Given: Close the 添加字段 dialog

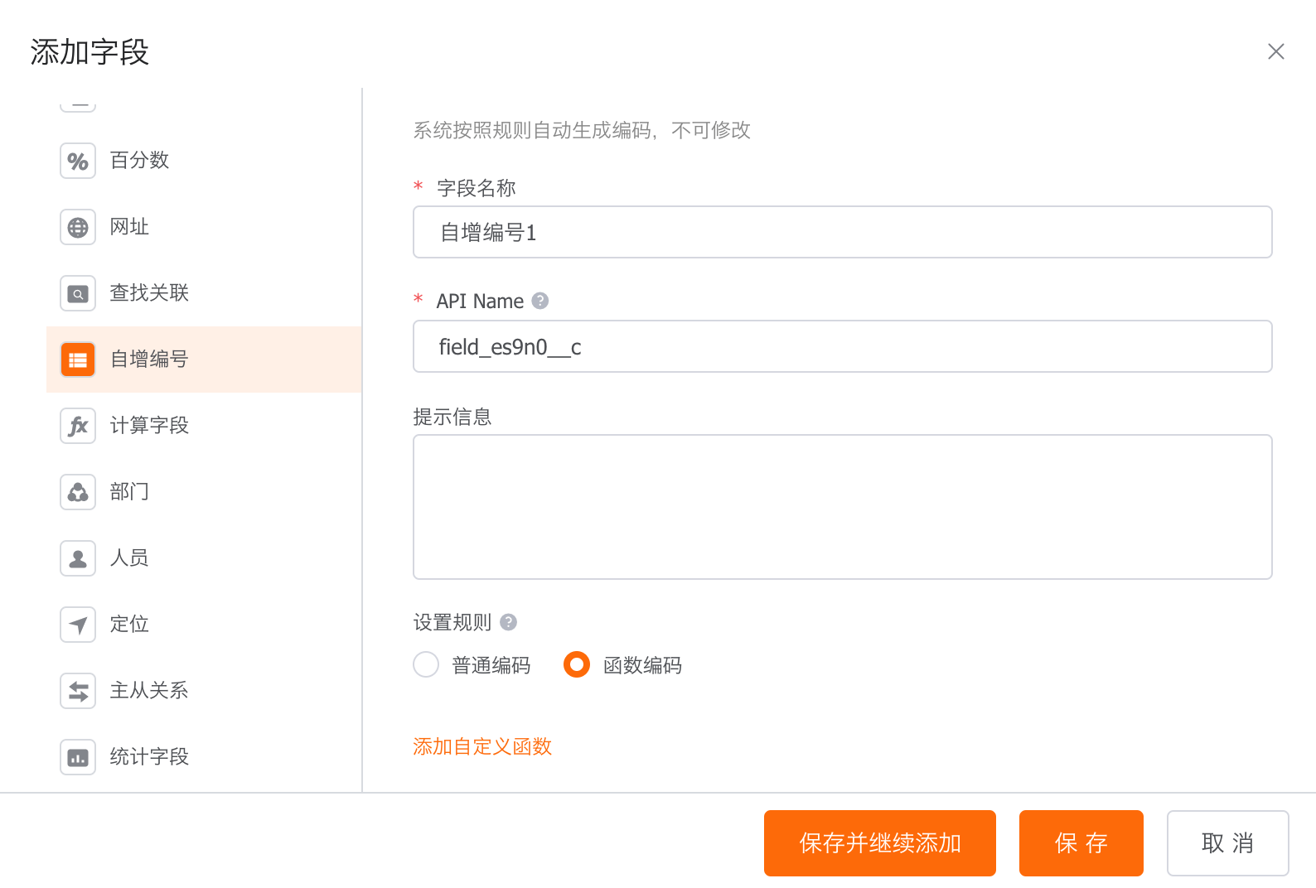Looking at the screenshot, I should click(1276, 51).
